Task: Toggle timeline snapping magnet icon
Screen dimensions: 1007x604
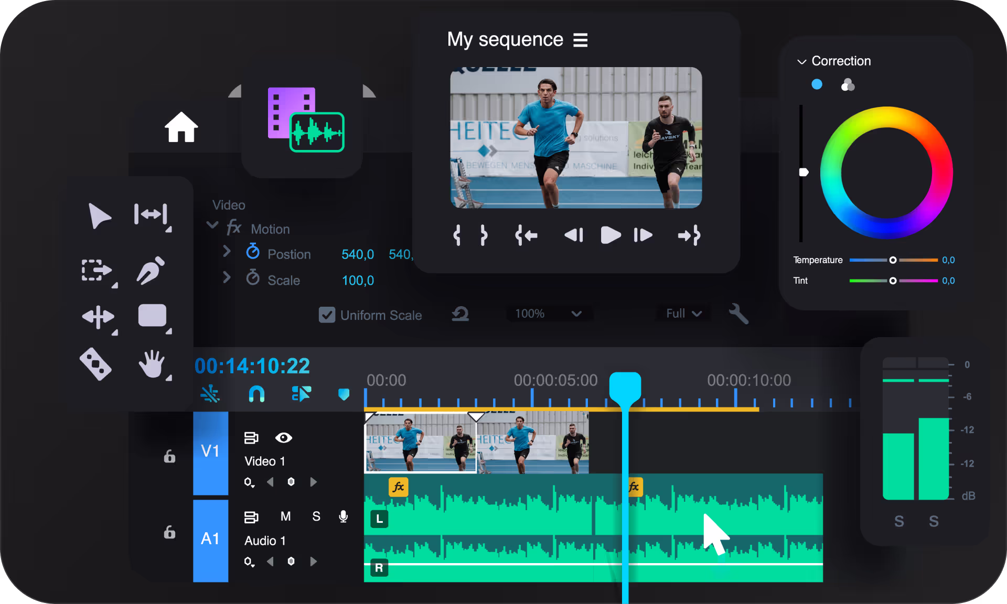Action: point(256,393)
